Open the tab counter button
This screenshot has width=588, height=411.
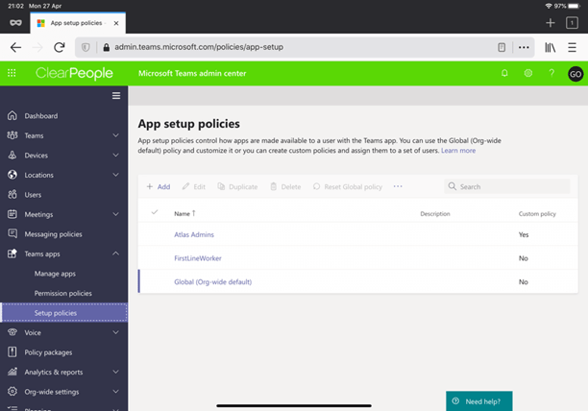572,23
